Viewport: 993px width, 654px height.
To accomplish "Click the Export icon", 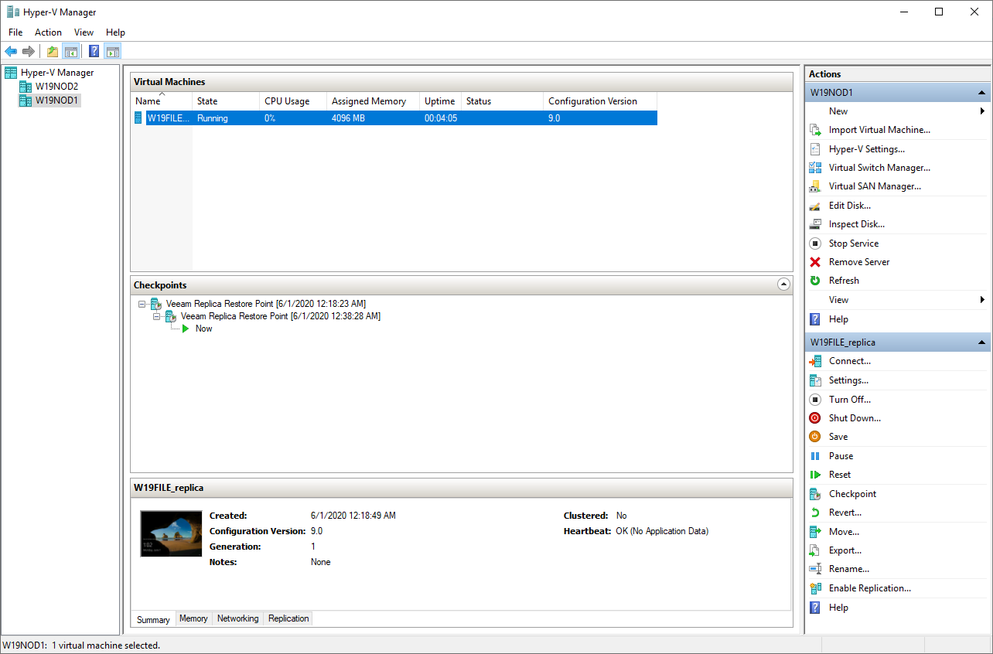I will [x=814, y=550].
